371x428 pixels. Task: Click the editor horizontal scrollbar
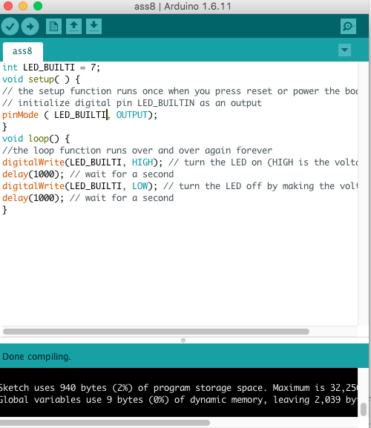pyautogui.click(x=156, y=332)
